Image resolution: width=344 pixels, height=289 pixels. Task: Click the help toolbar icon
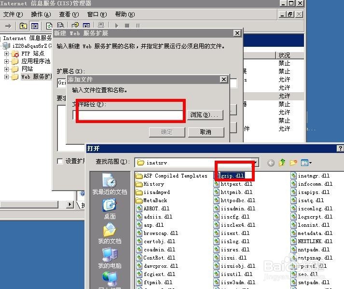pyautogui.click(x=75, y=26)
